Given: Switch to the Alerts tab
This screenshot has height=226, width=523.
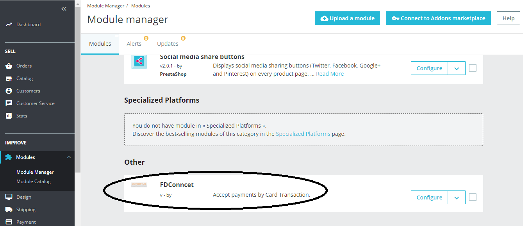Looking at the screenshot, I should pyautogui.click(x=134, y=44).
